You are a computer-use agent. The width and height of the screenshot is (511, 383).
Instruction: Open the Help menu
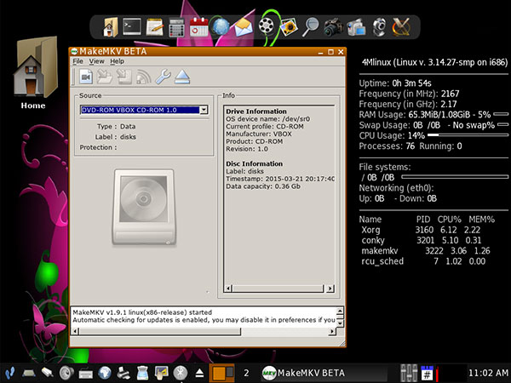(x=117, y=61)
